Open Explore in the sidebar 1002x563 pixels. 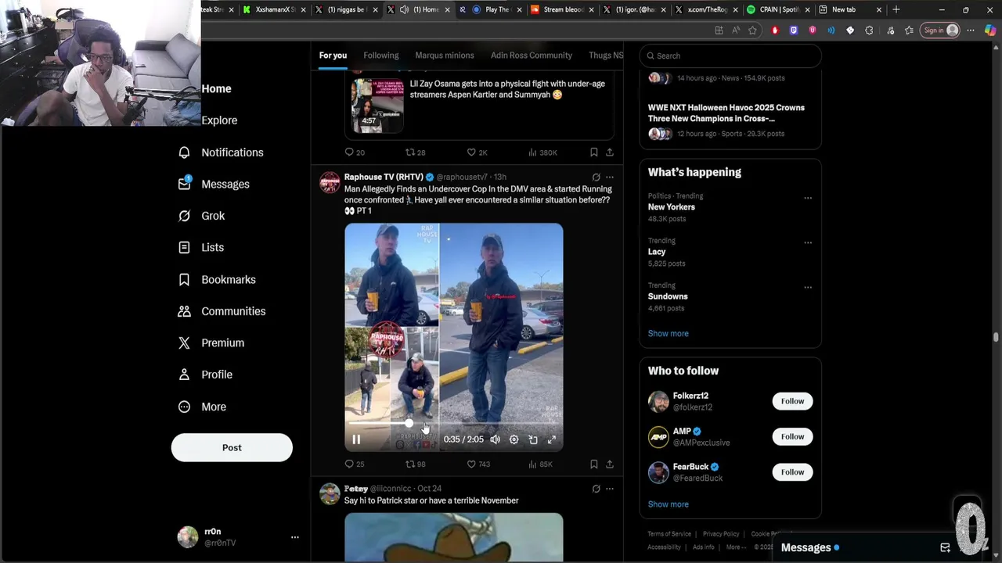tap(219, 120)
